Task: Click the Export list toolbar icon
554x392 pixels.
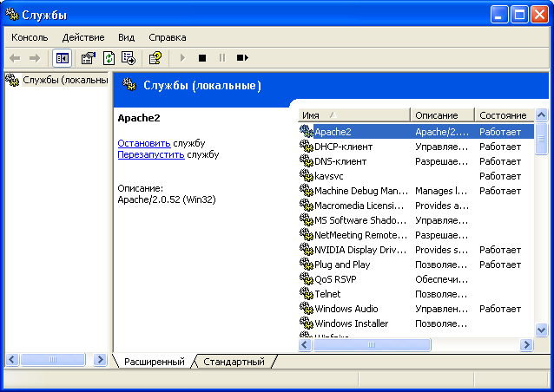Action: coord(129,58)
